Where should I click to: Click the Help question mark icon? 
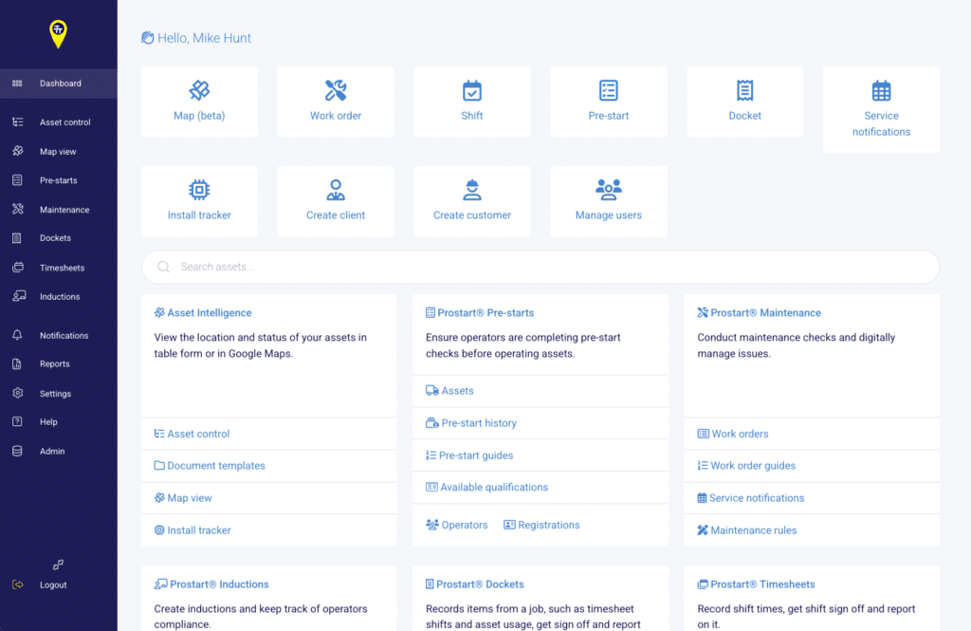point(17,421)
